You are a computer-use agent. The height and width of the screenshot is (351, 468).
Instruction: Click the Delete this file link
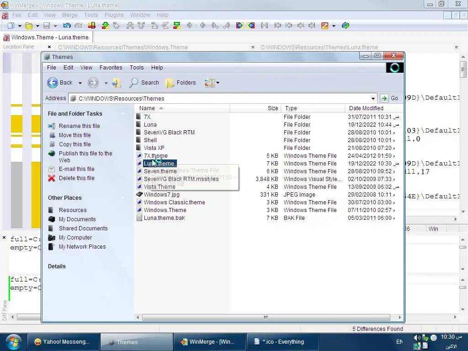pyautogui.click(x=76, y=178)
